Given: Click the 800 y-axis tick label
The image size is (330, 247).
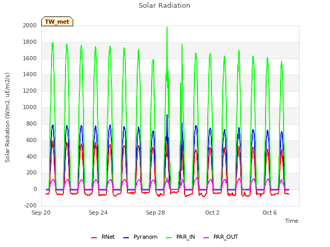Looking at the screenshot, I should pos(31,123).
